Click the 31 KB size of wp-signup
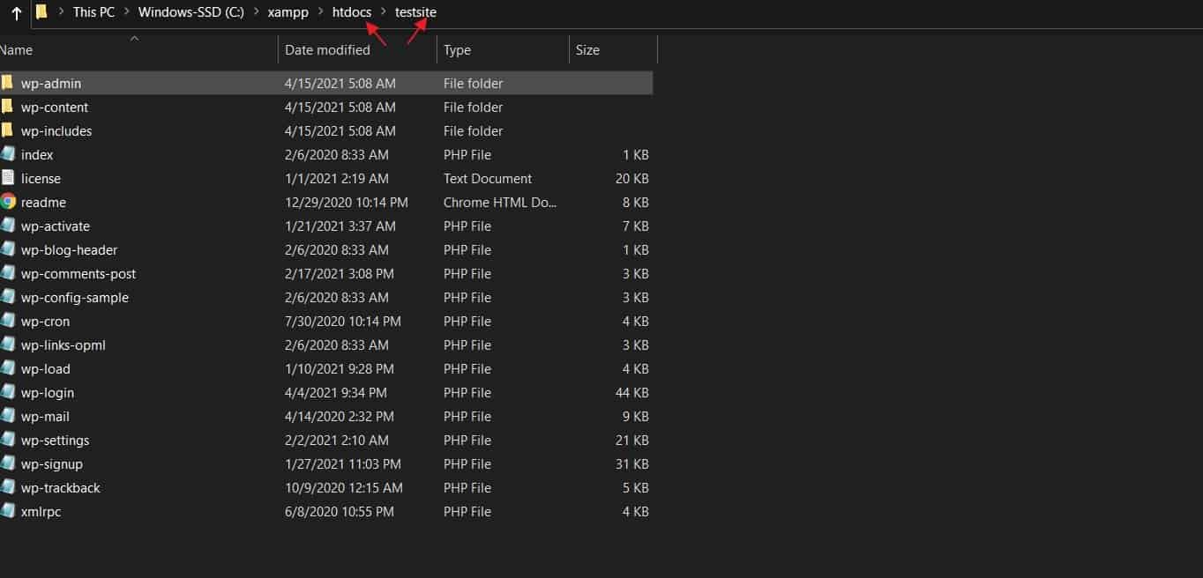 632,464
